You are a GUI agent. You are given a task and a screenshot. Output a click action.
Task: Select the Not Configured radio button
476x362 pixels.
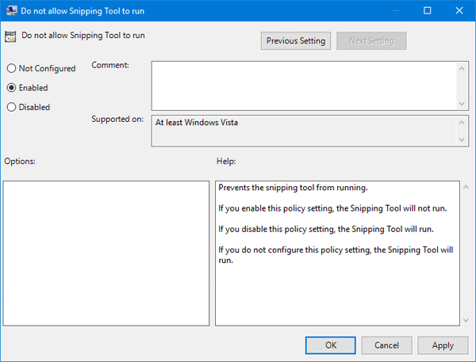(x=11, y=69)
